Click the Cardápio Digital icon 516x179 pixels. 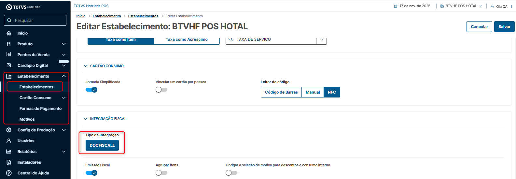(9, 66)
